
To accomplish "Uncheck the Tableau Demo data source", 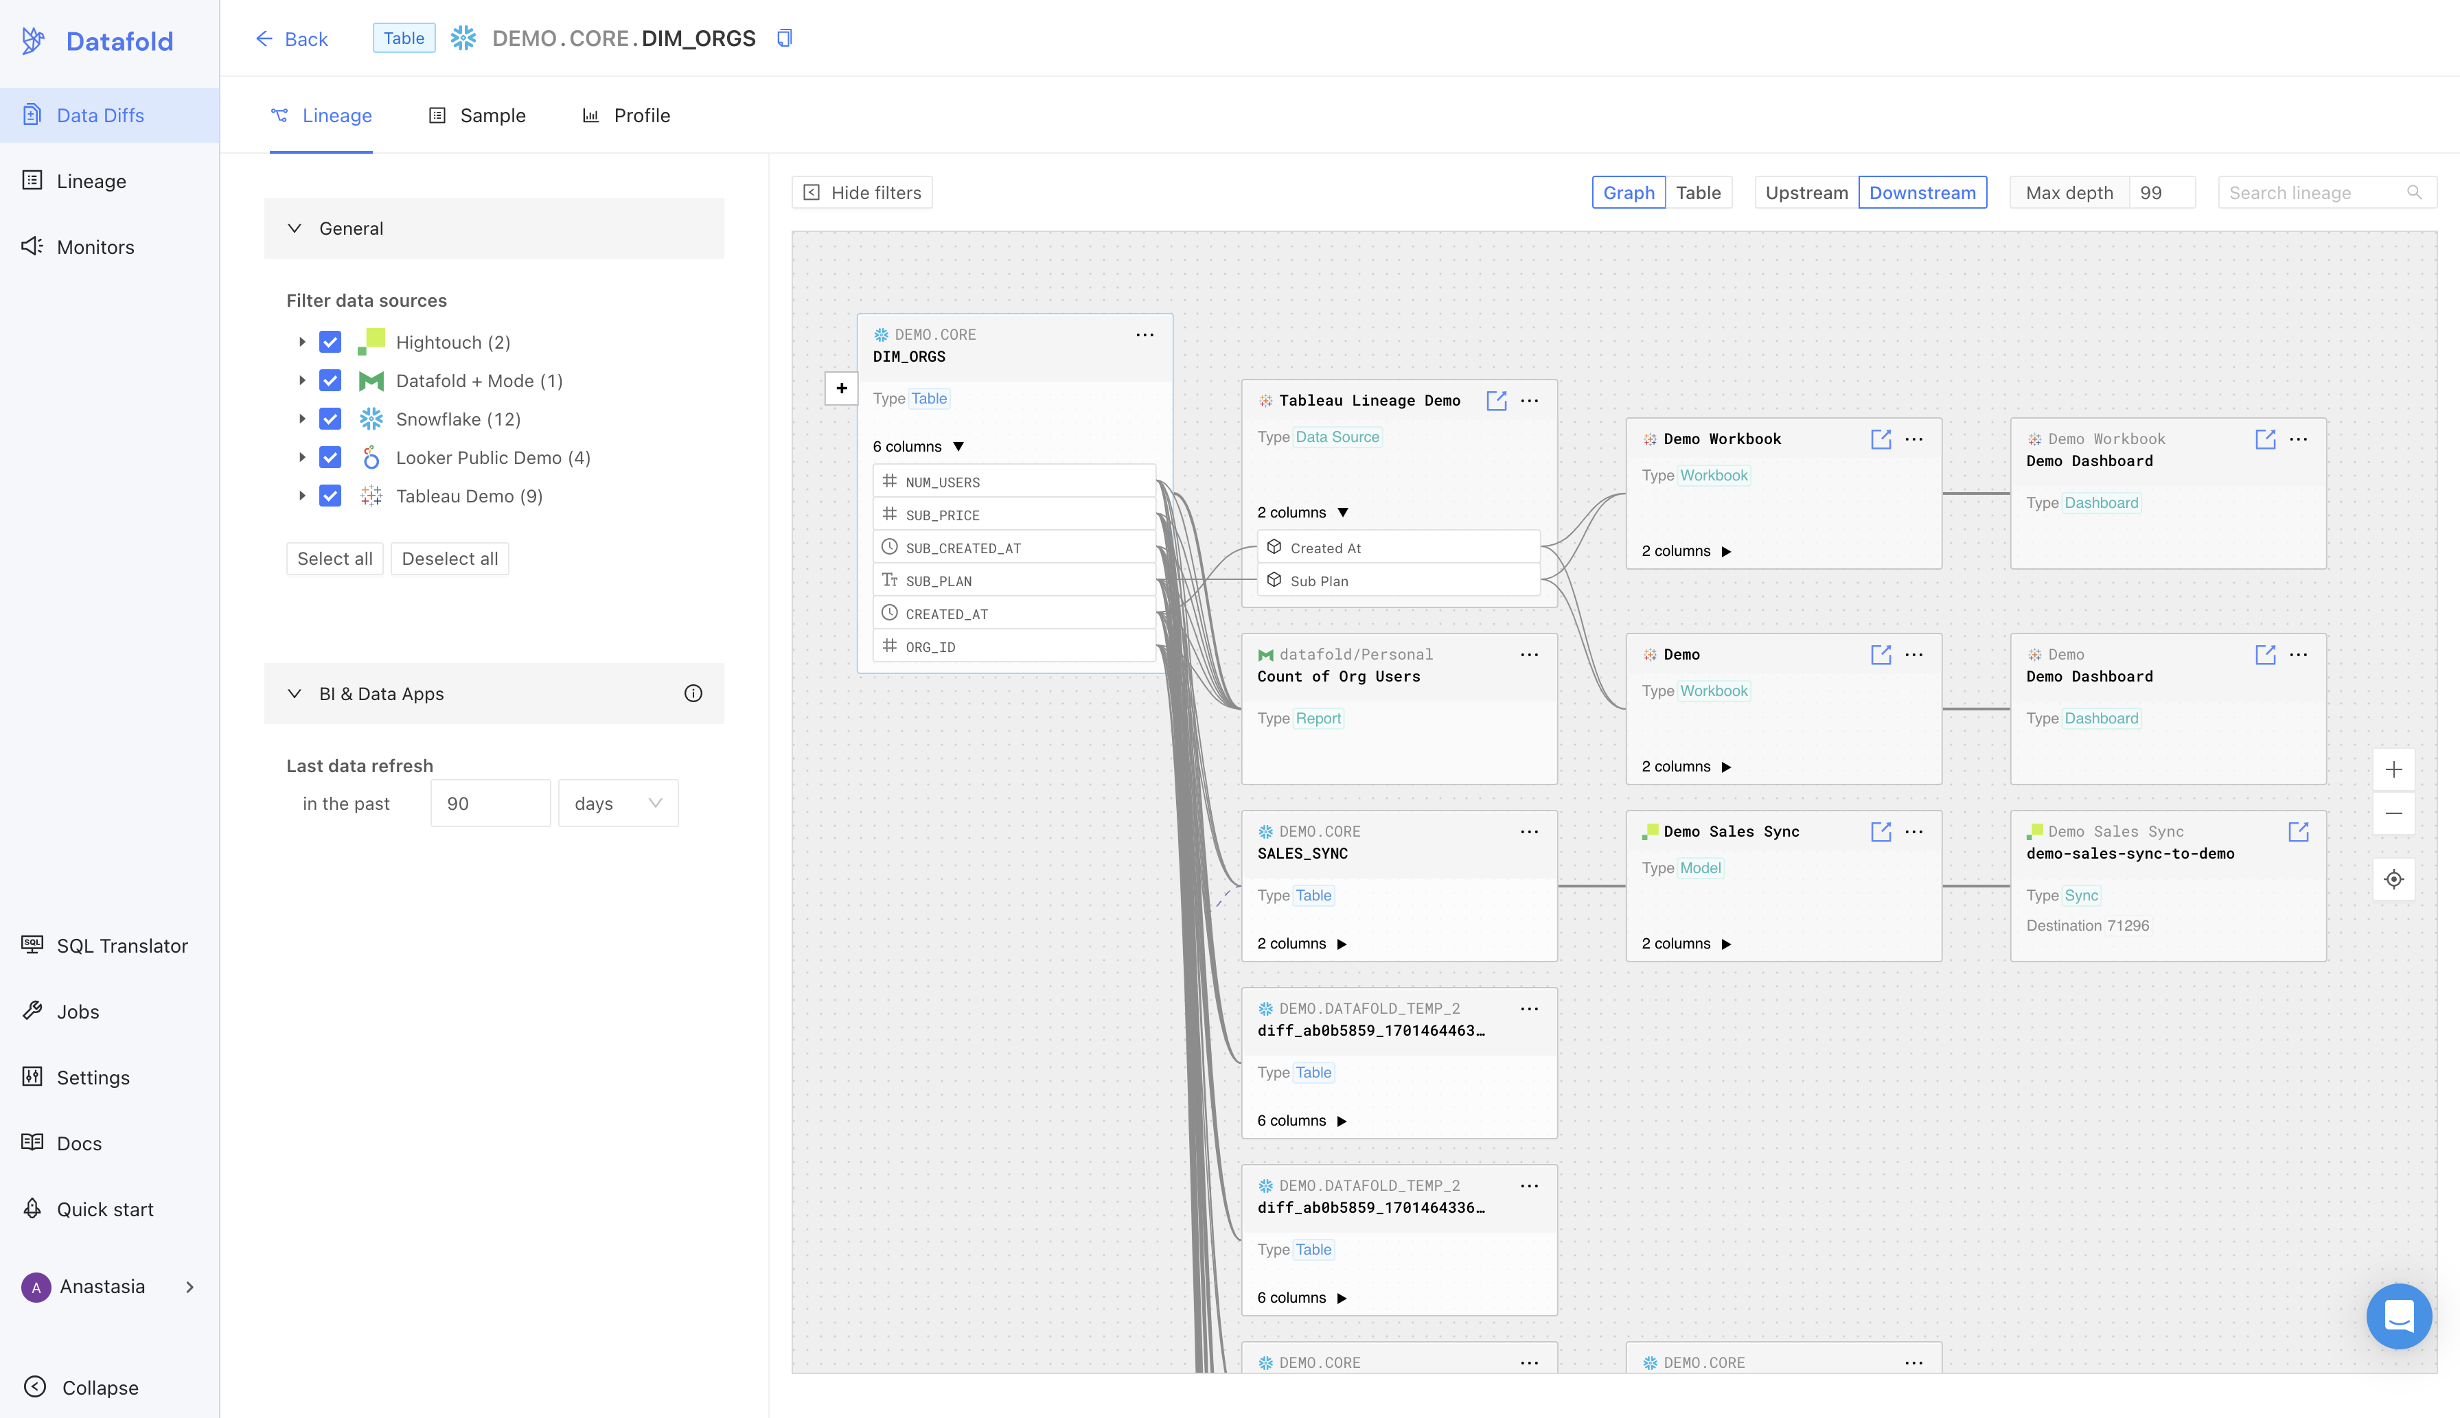I will [x=330, y=496].
